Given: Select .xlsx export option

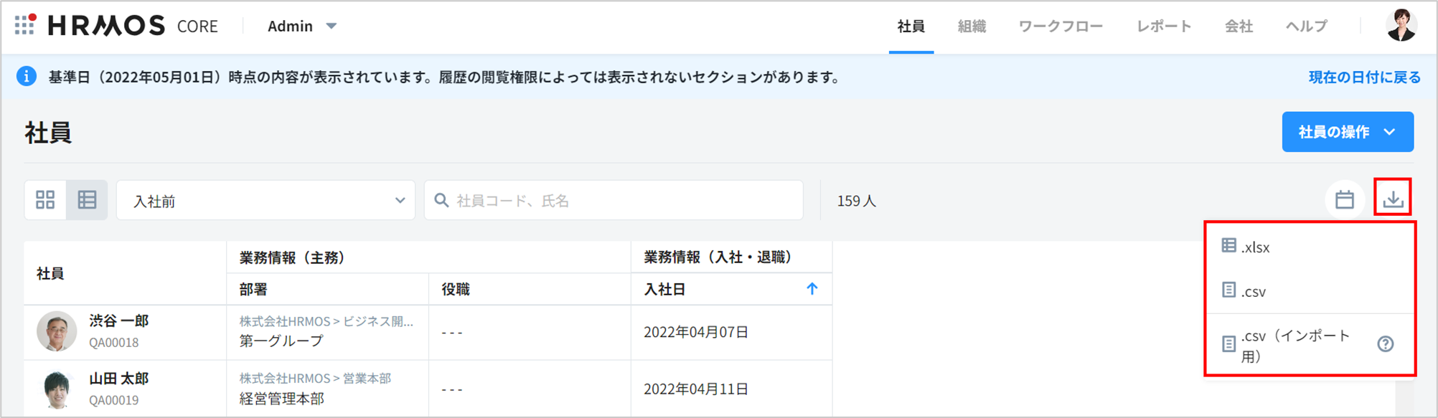Looking at the screenshot, I should (x=1256, y=247).
